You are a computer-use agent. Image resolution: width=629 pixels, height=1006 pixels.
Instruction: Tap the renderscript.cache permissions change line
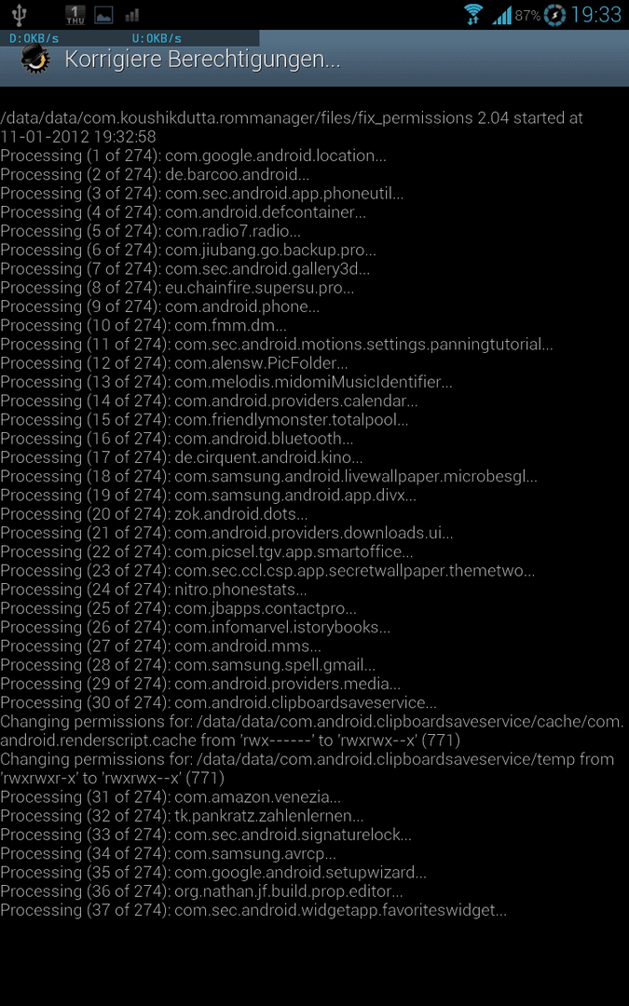pyautogui.click(x=312, y=731)
